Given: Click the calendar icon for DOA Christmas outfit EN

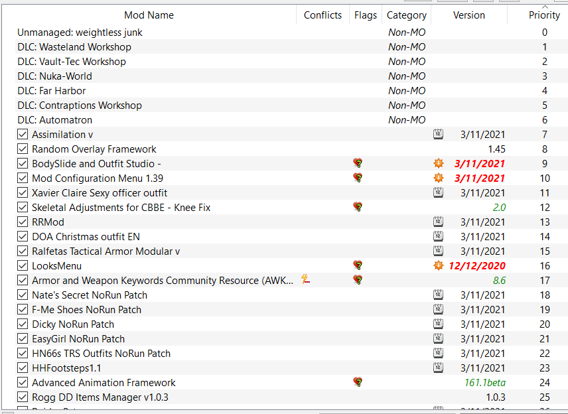Looking at the screenshot, I should pyautogui.click(x=439, y=236).
